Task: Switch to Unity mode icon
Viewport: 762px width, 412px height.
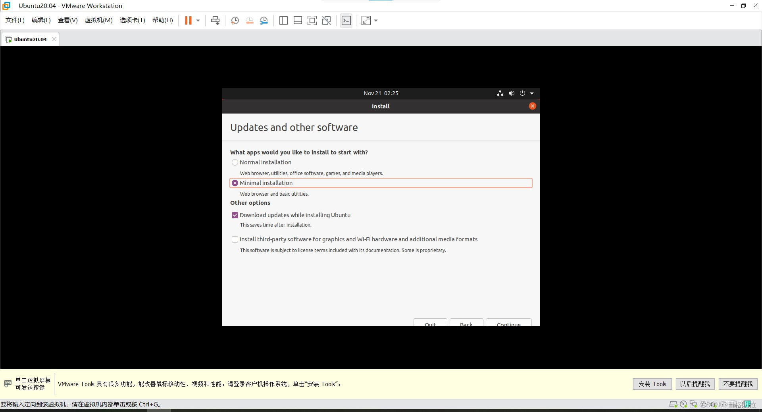Action: click(x=327, y=20)
